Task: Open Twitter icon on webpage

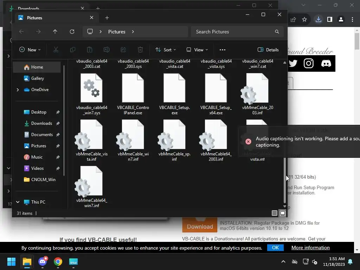Action: [x=293, y=63]
